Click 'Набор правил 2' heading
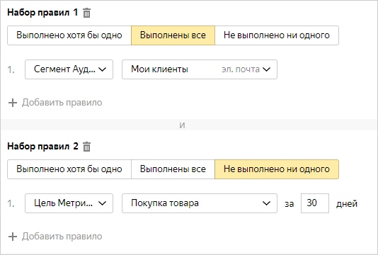The image size is (378, 255). (x=42, y=146)
